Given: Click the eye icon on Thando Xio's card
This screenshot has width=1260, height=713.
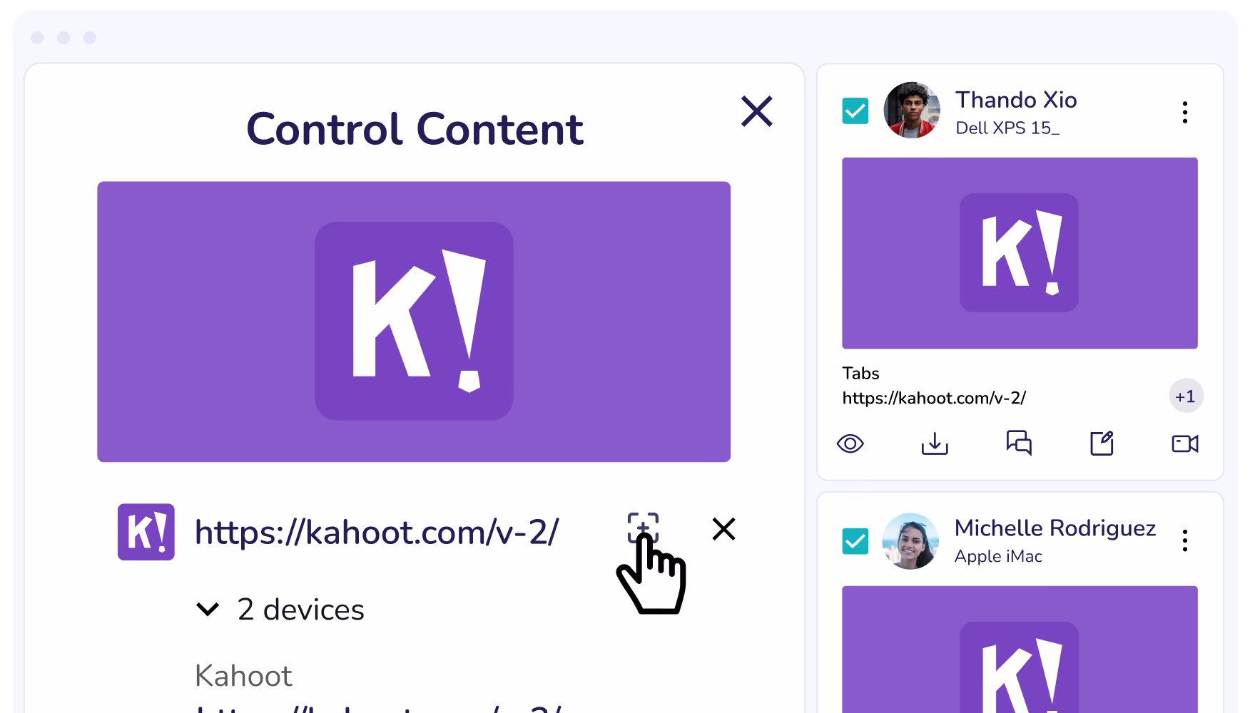Looking at the screenshot, I should click(850, 443).
